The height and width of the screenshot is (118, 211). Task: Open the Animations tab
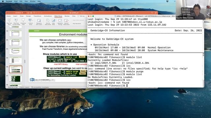click(48, 16)
